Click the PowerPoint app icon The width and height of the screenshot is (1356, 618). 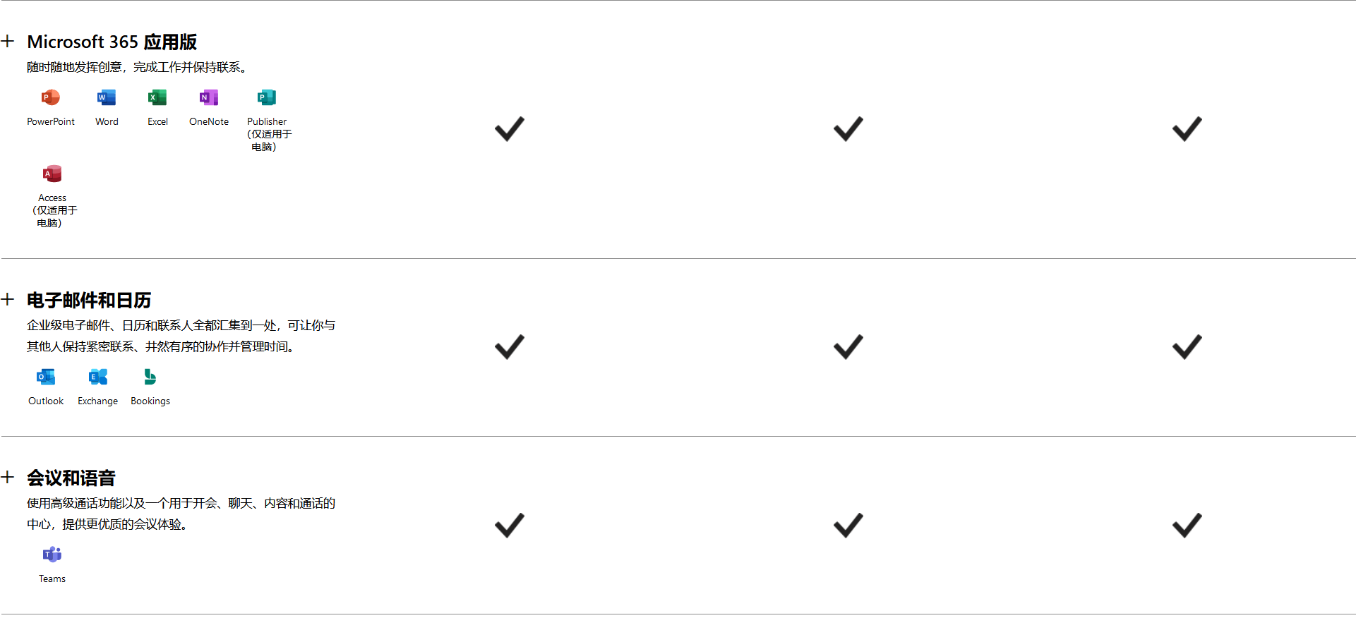[51, 97]
